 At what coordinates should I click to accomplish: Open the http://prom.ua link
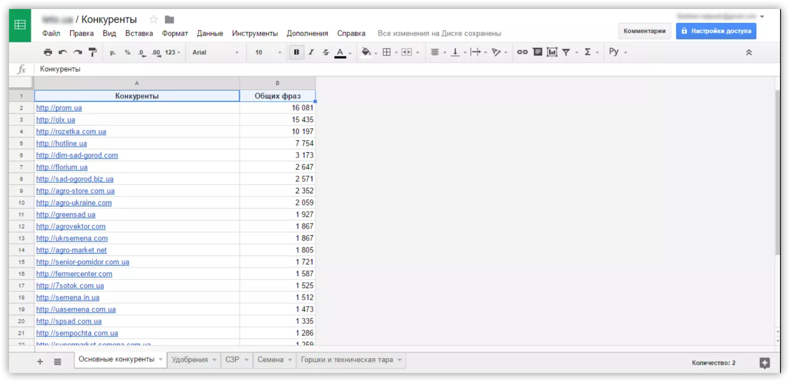(x=59, y=108)
